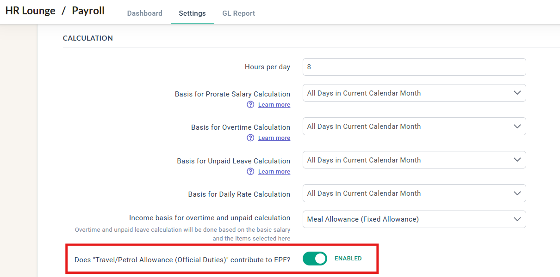Select the Settings tab
This screenshot has width=560, height=277.
coord(192,13)
